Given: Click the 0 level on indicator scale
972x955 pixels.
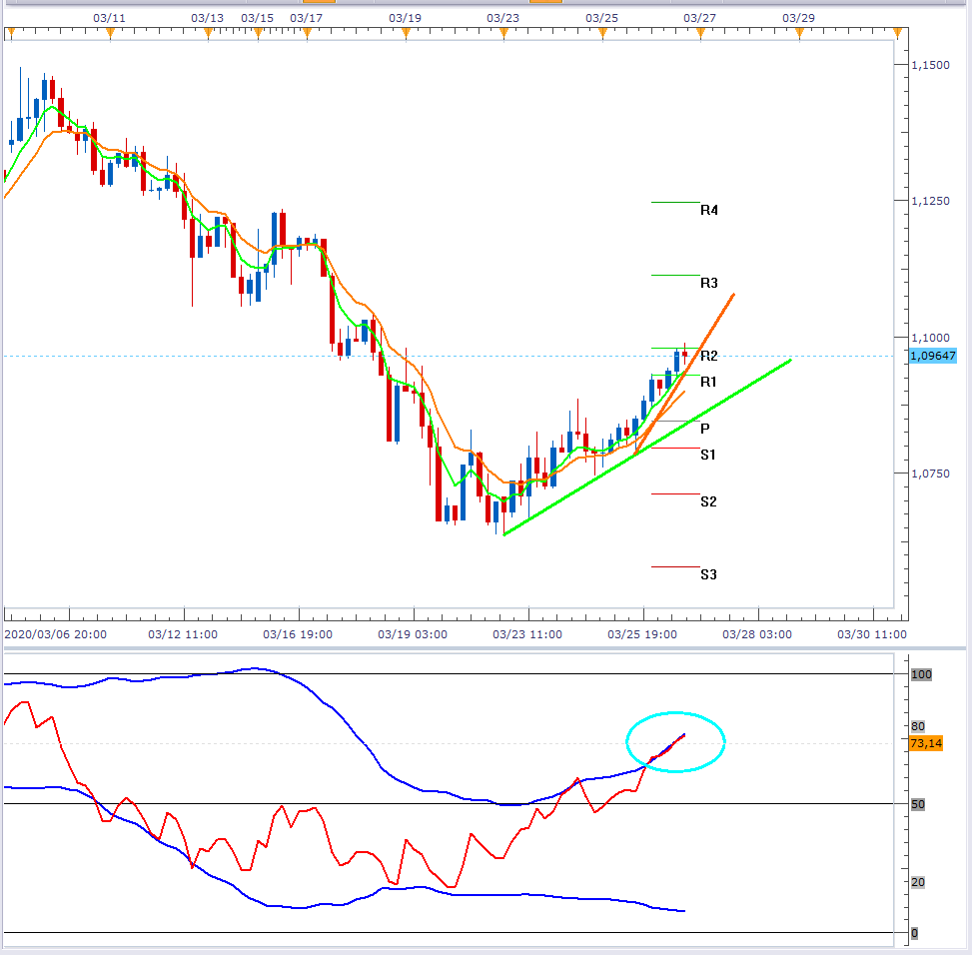Looking at the screenshot, I should [914, 933].
